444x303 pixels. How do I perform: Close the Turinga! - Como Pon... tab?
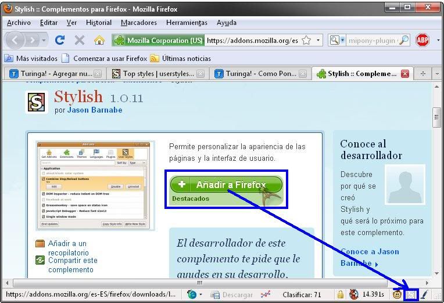coord(303,74)
